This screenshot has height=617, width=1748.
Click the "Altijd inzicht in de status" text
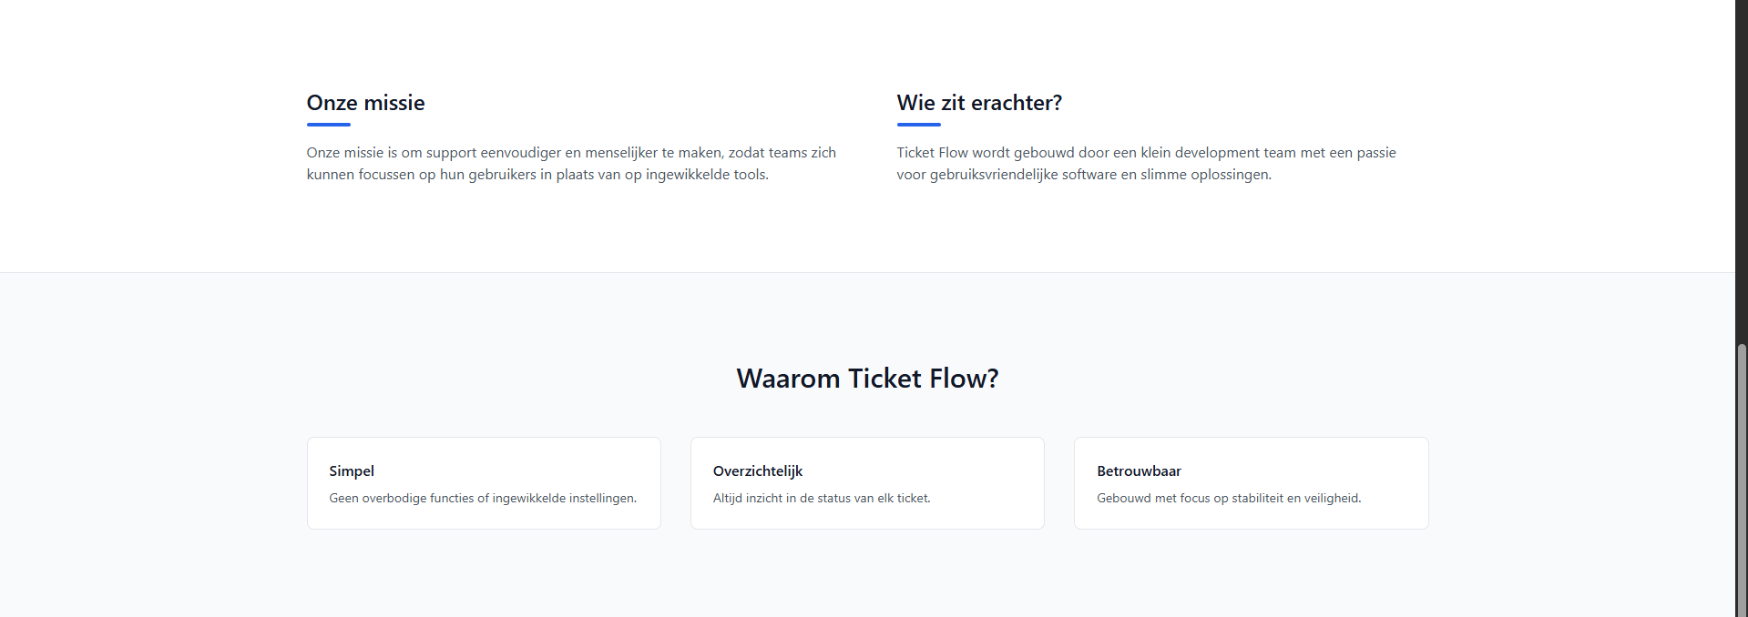822,499
